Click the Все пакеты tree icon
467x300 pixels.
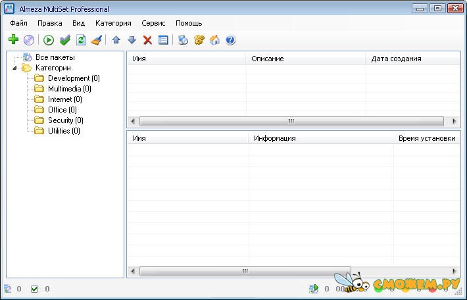coord(28,57)
